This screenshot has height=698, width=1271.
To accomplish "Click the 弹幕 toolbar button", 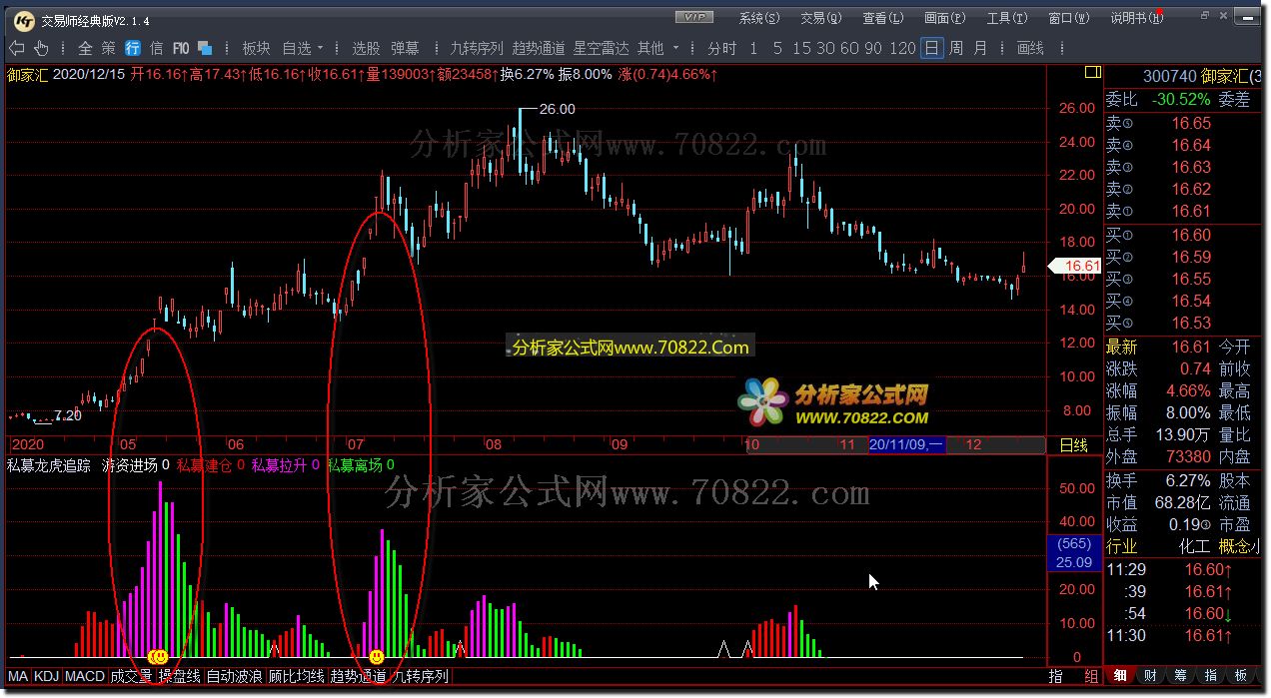I will tap(405, 48).
